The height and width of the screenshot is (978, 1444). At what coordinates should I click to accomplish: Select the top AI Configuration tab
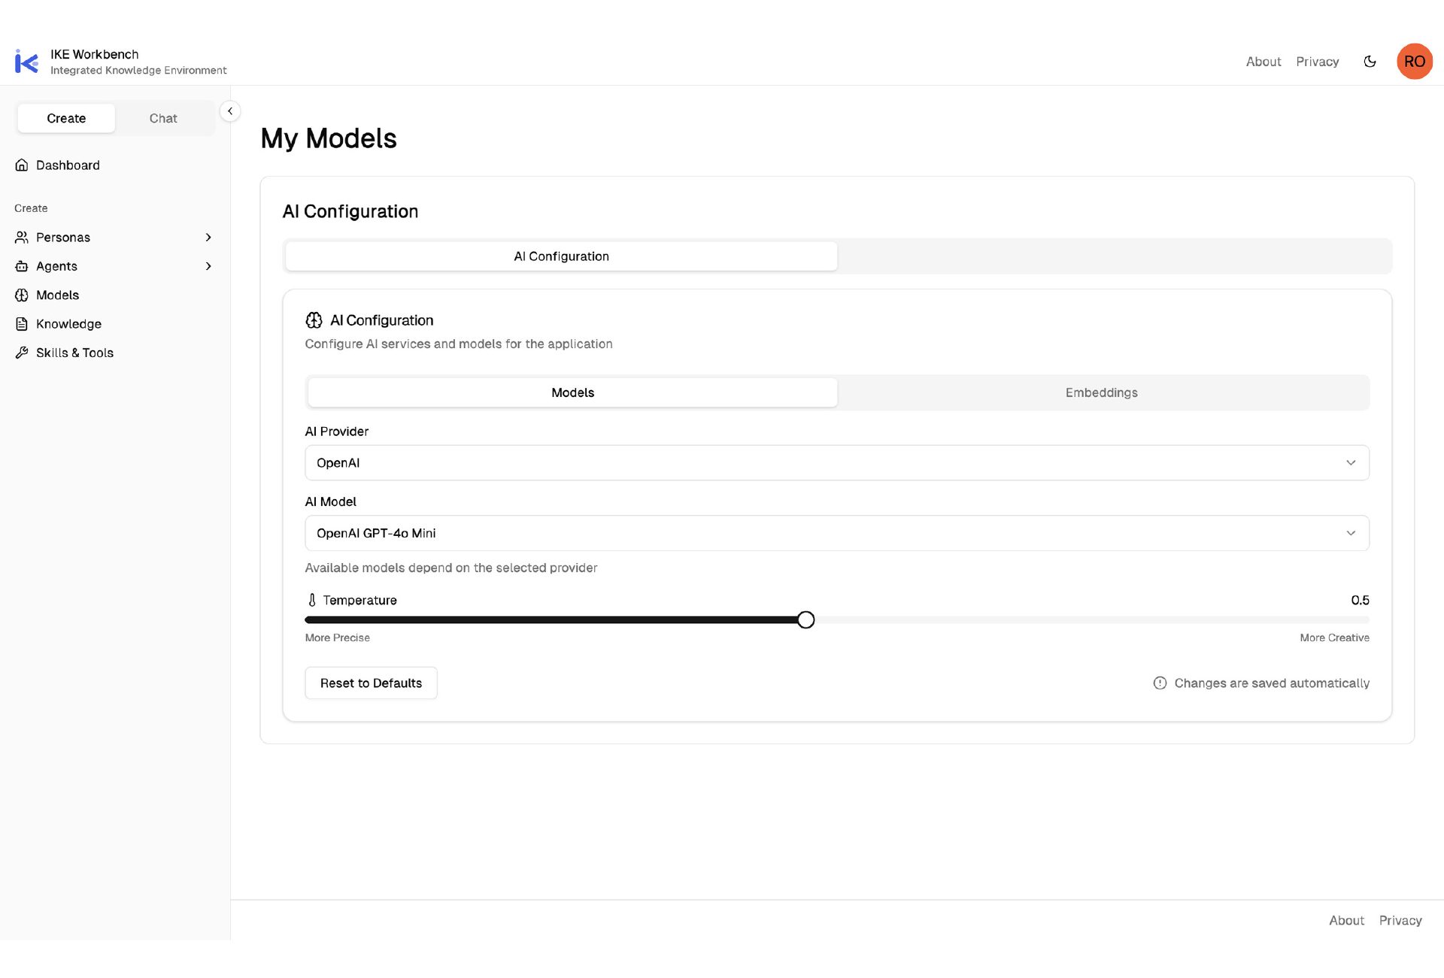[x=561, y=256]
